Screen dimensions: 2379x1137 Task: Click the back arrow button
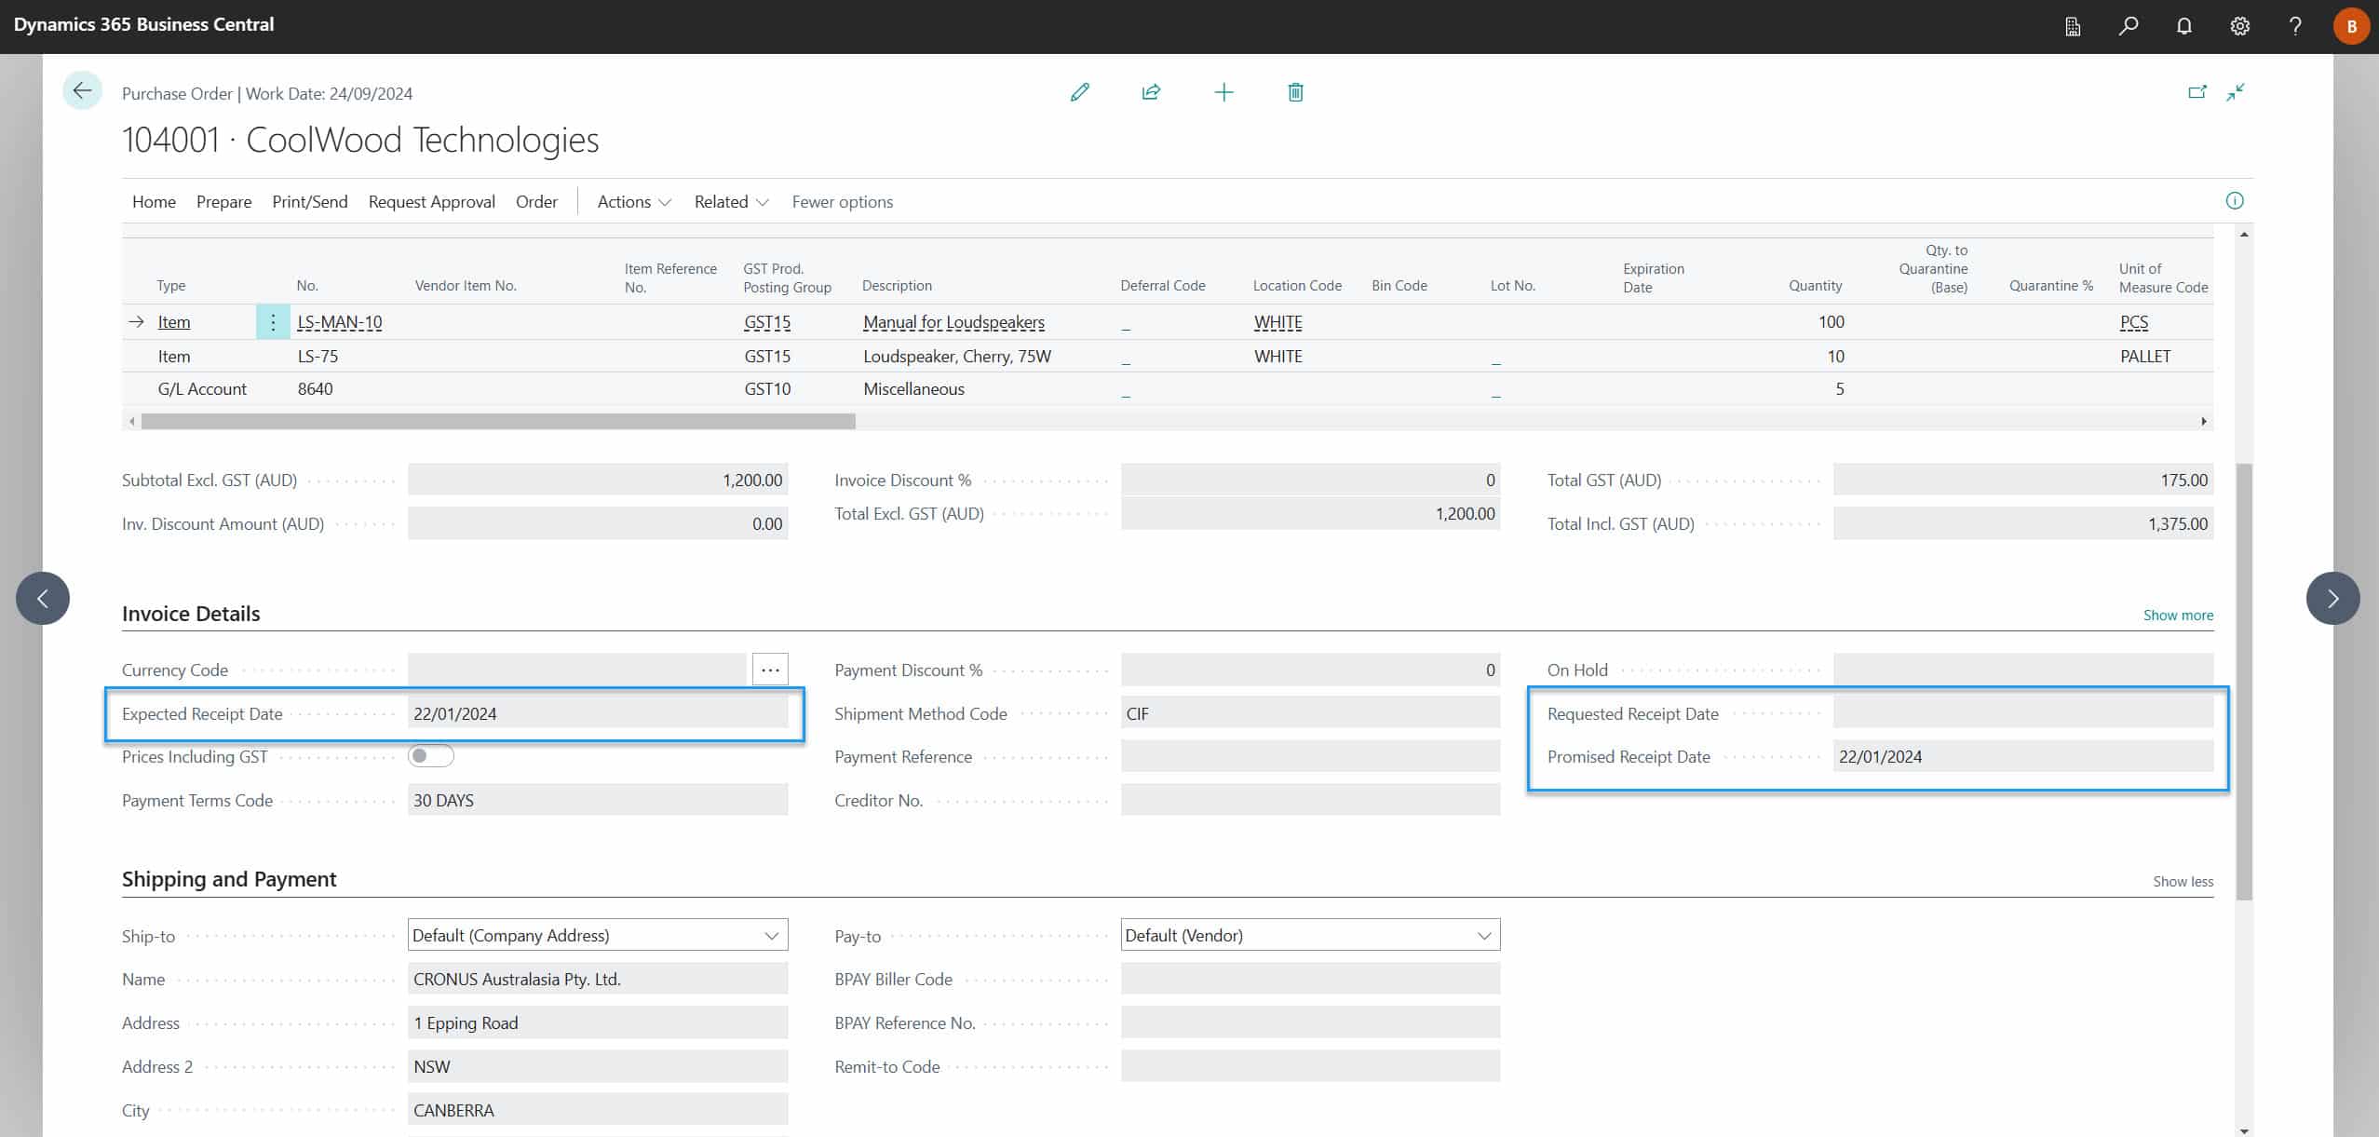(x=82, y=91)
